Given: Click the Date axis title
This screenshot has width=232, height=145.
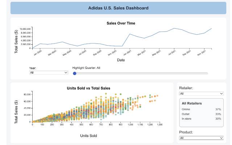Looking at the screenshot, I should coord(121,60).
